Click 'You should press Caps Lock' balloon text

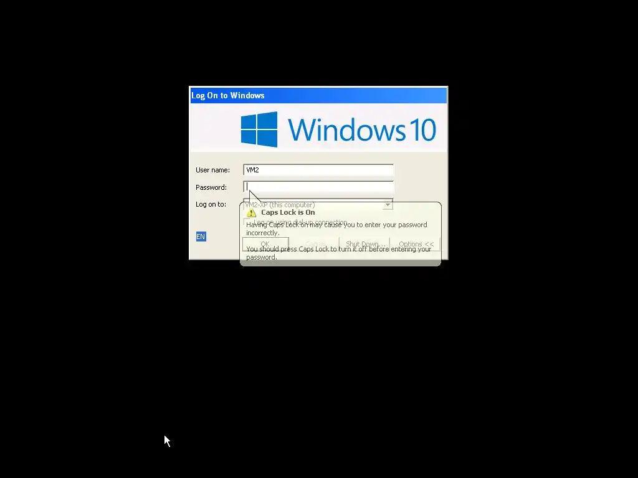pos(338,253)
